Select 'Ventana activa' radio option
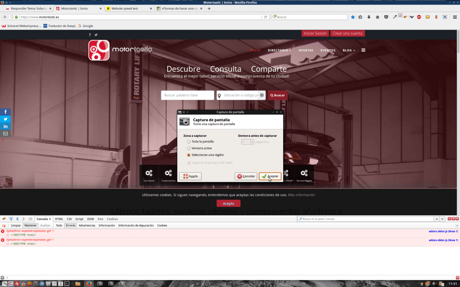 tap(188, 149)
